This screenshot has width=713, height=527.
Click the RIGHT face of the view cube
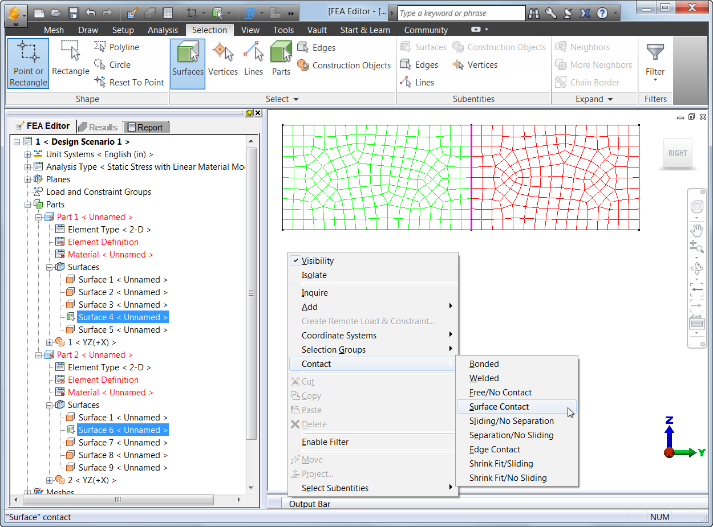click(678, 153)
